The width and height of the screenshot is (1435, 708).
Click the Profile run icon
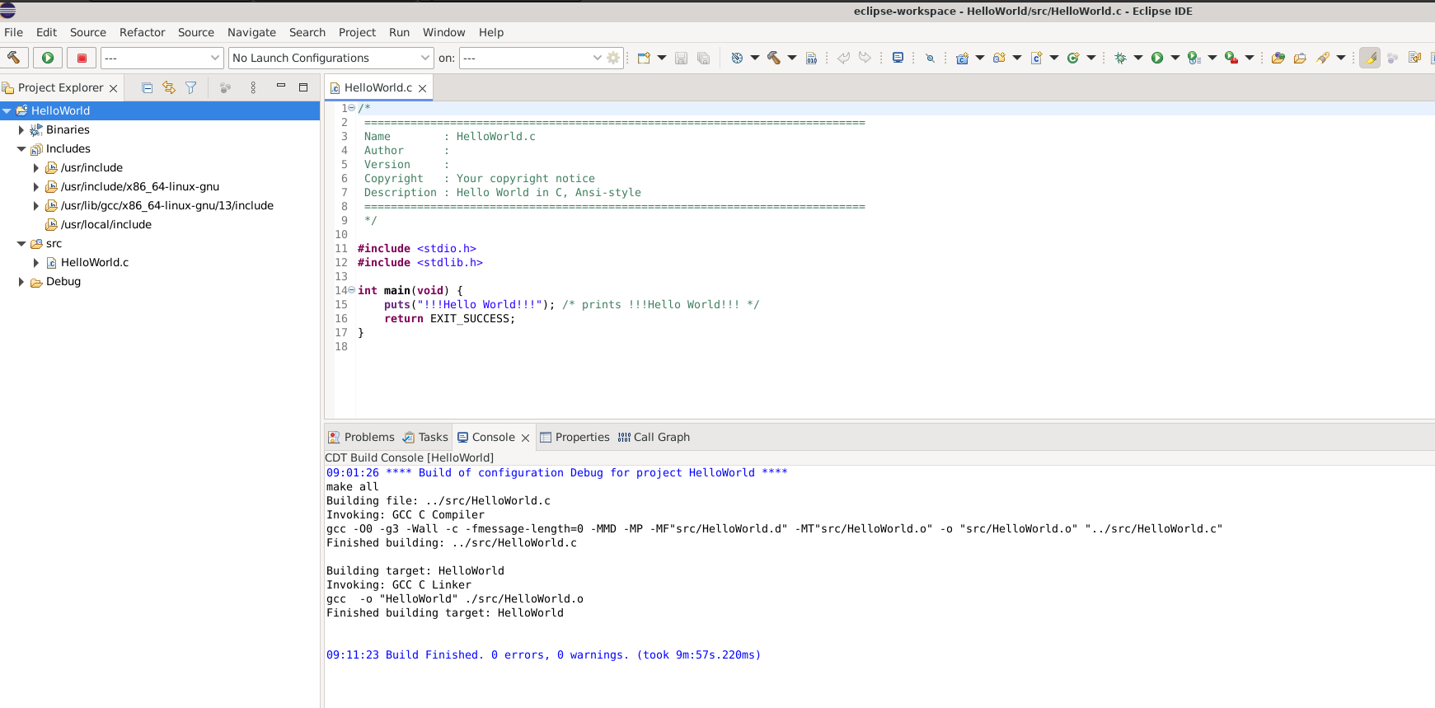click(1193, 58)
